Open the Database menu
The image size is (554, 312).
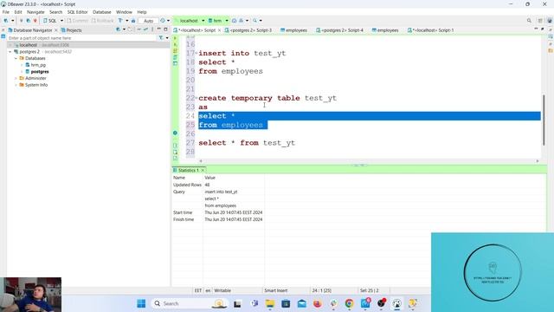click(102, 12)
